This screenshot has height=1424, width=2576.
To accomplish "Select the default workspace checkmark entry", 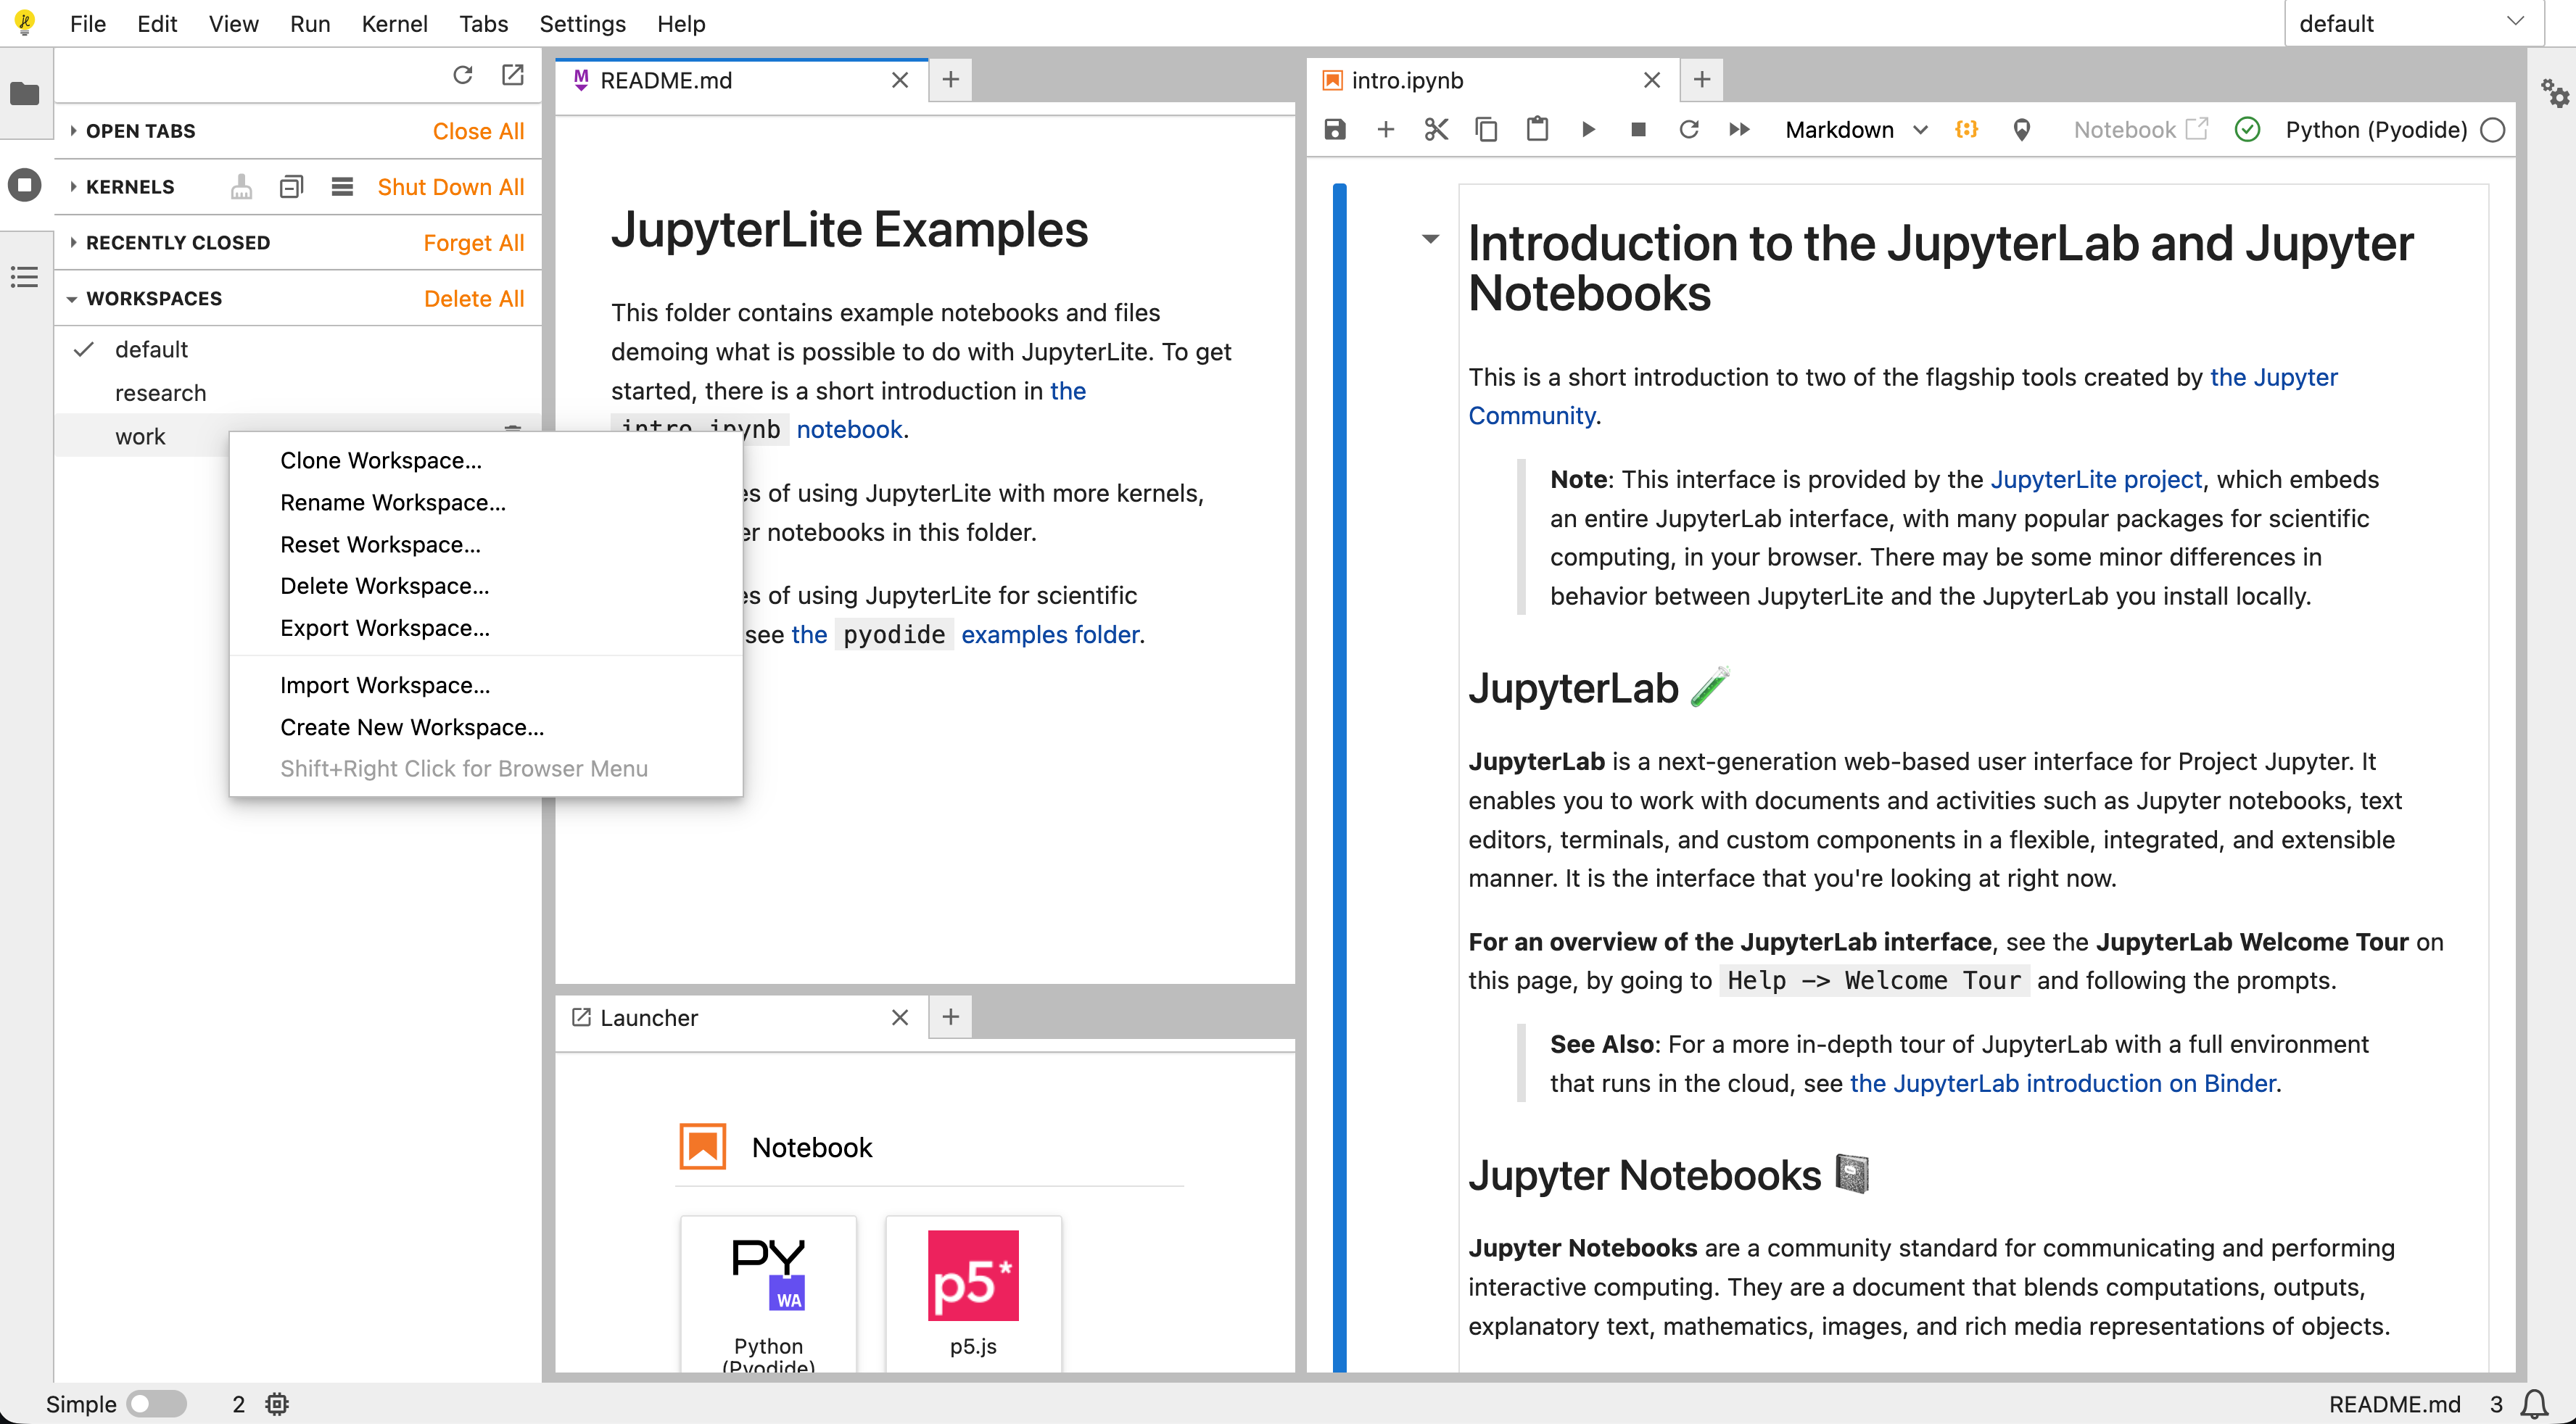I will 151,349.
